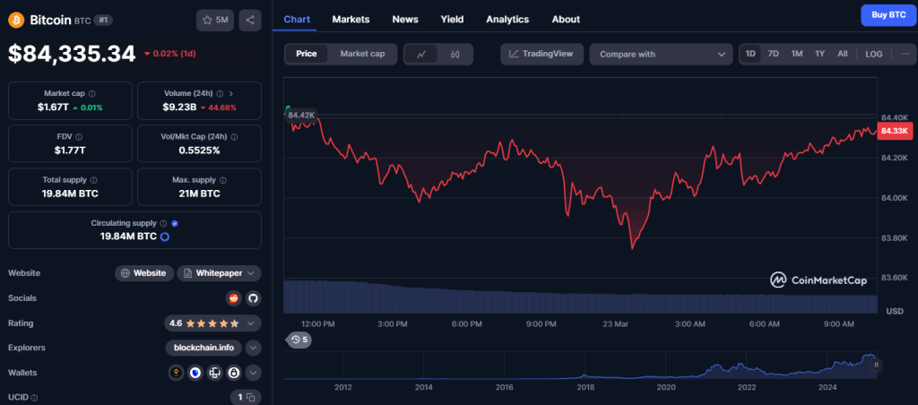Click the 0.02% (1d) change indicator
Image resolution: width=918 pixels, height=405 pixels.
point(169,54)
